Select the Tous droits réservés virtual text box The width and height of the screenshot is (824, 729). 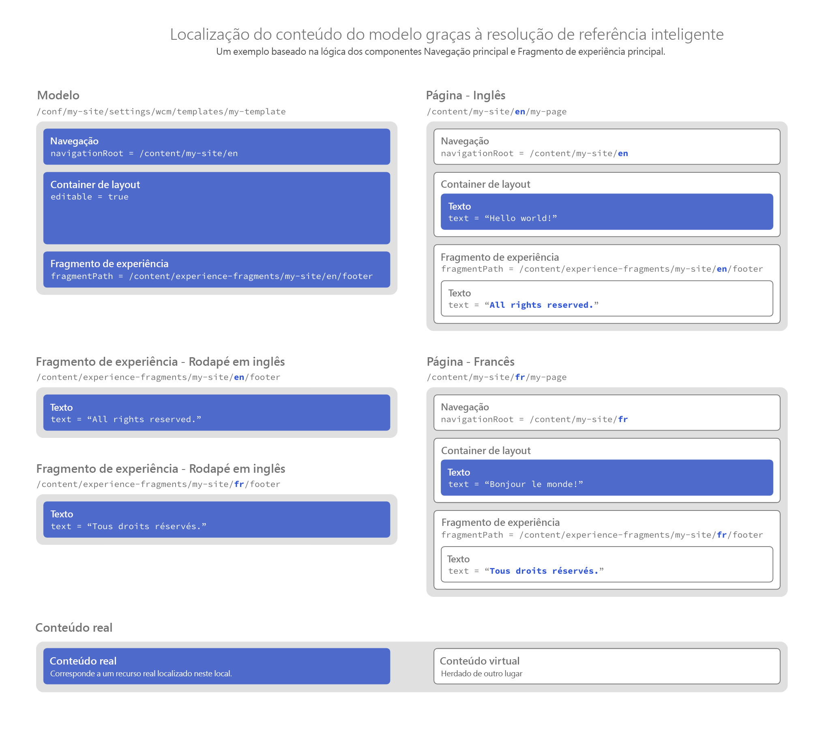click(607, 564)
